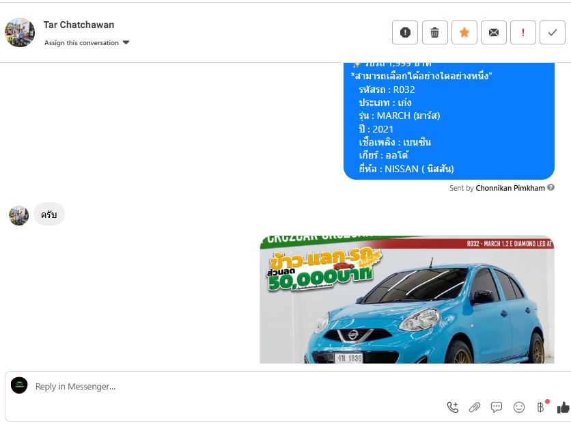Screen dimensions: 571x423
Task: Show help icon next to Sent by
Action: tap(551, 187)
